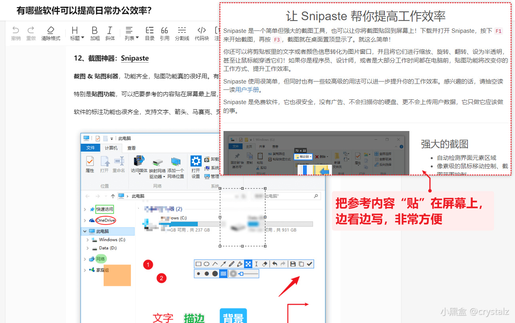Enable the hatch pattern fill option
The height and width of the screenshot is (323, 515).
[223, 274]
